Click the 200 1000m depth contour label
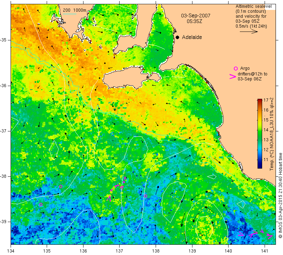The image size is (283, 255). click(x=75, y=10)
